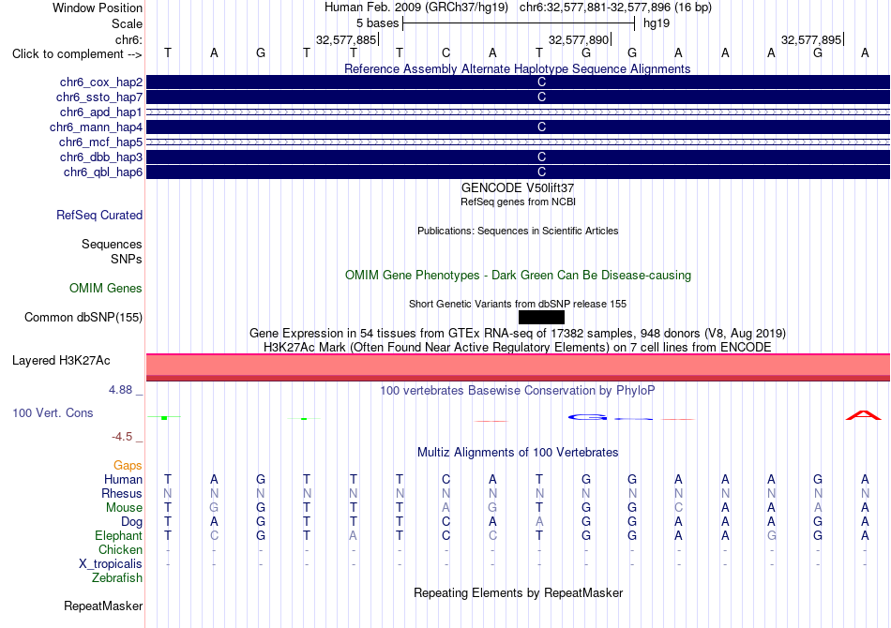
Task: Click the red A conservation logo
Action: (x=864, y=415)
